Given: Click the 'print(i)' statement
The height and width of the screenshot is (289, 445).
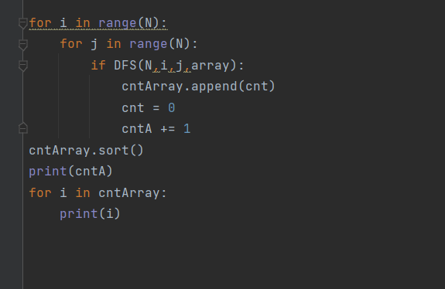Looking at the screenshot, I should [90, 214].
